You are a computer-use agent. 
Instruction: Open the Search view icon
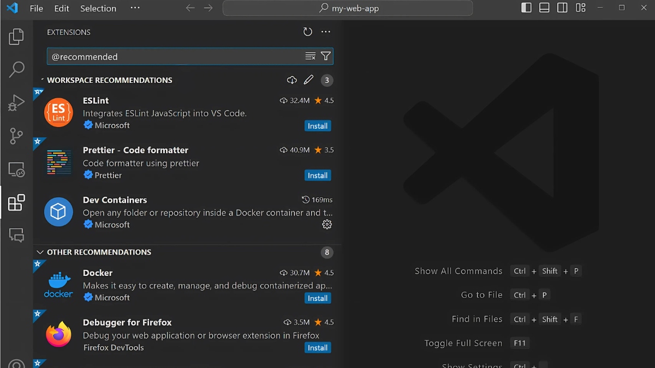(16, 69)
